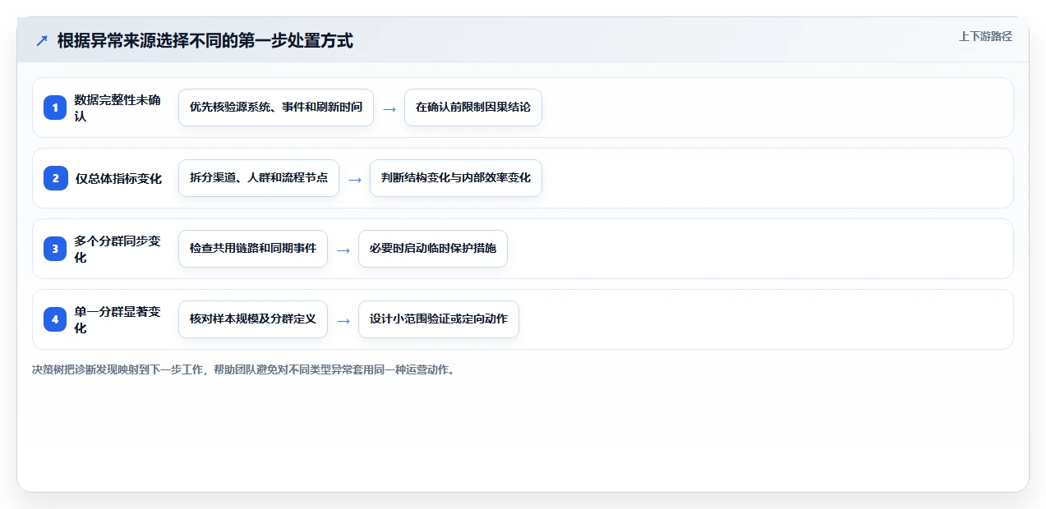Click the 上下游路径 label in the header
The height and width of the screenshot is (509, 1046).
coord(985,36)
